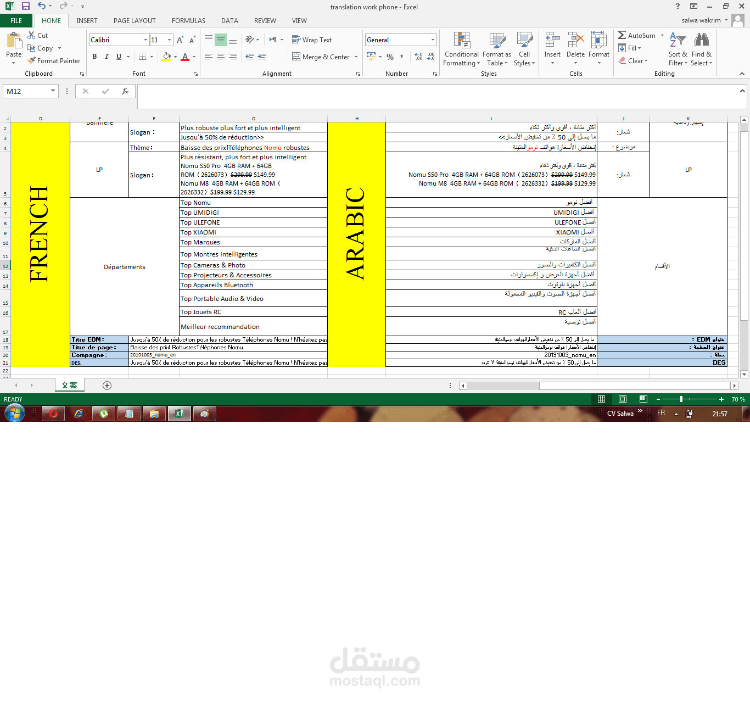The height and width of the screenshot is (703, 750).
Task: Click Decrease Decimal icon
Action: tap(431, 57)
